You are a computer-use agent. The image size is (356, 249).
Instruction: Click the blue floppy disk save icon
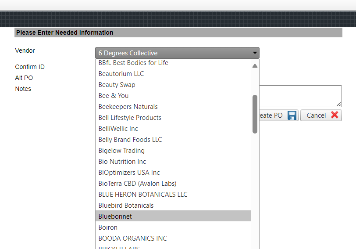pyautogui.click(x=292, y=115)
